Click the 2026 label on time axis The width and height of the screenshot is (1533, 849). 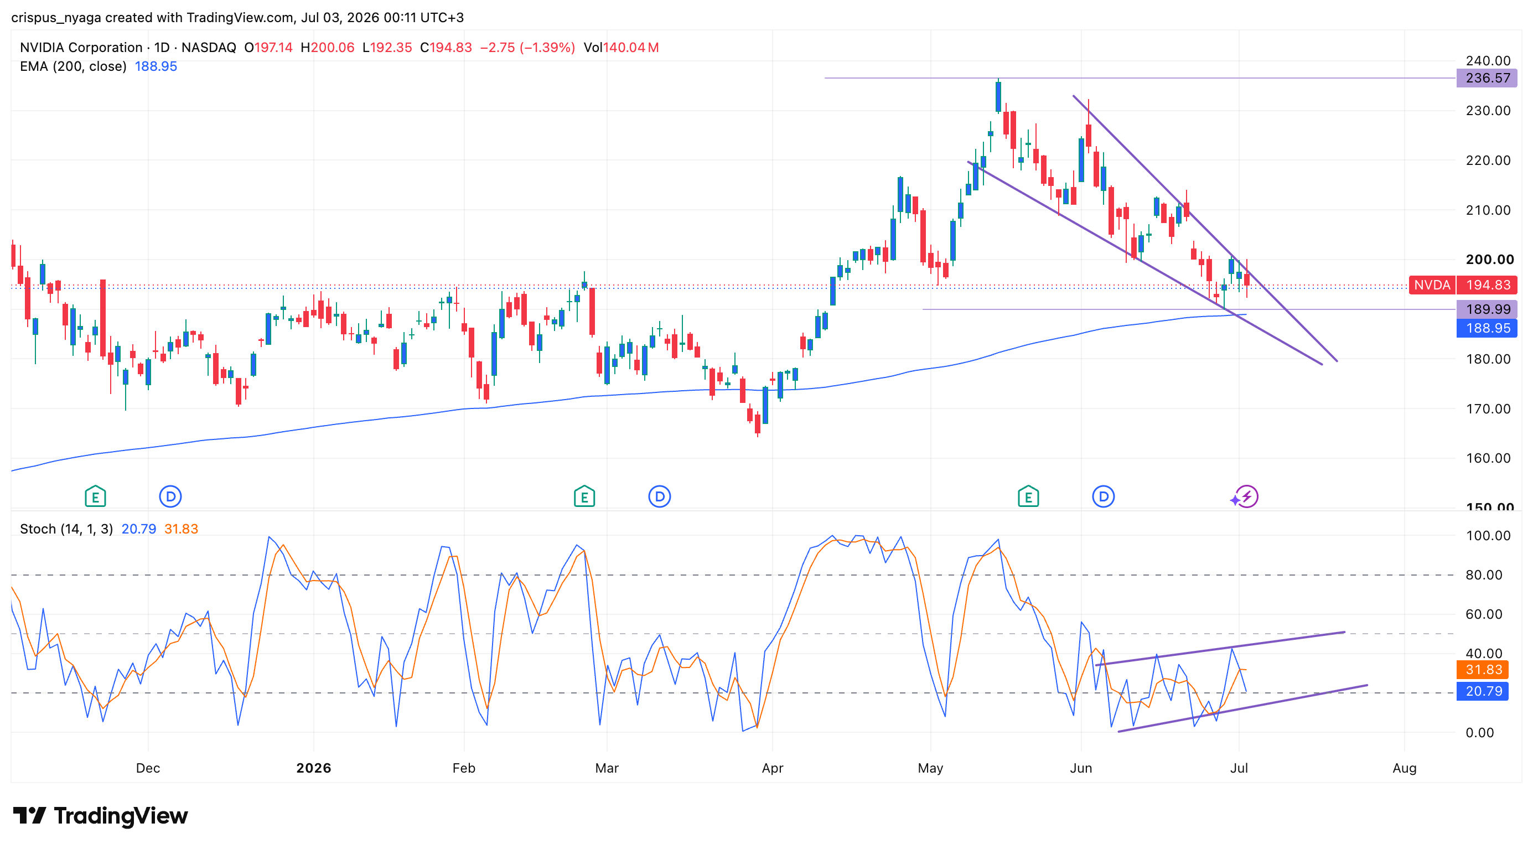[x=314, y=768]
